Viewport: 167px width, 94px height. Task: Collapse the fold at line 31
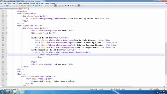tap(7, 14)
